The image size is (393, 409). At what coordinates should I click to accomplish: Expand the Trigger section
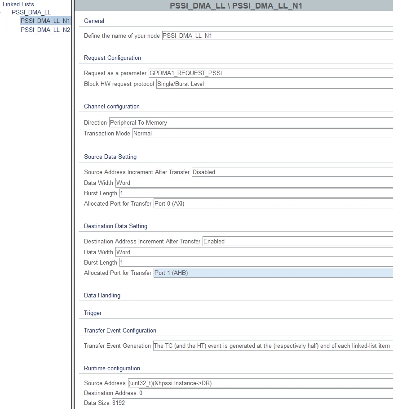click(93, 313)
